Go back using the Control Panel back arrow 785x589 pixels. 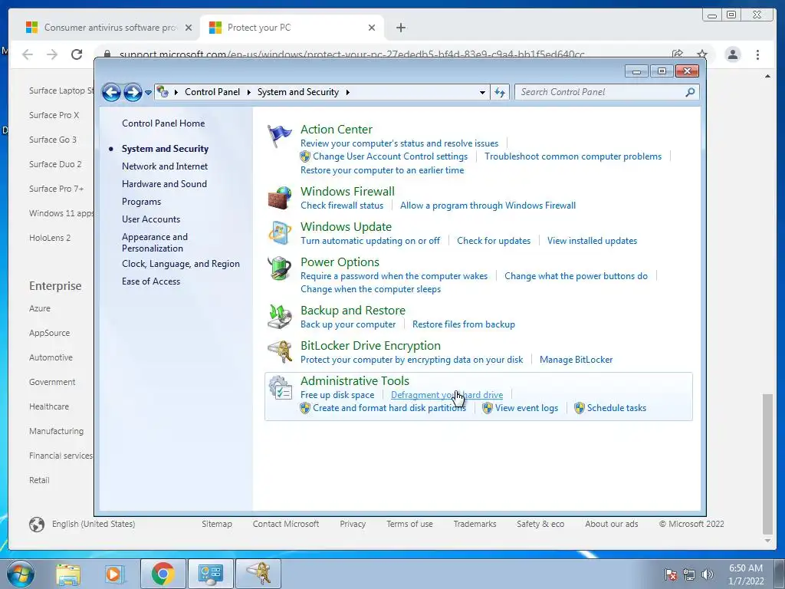111,92
